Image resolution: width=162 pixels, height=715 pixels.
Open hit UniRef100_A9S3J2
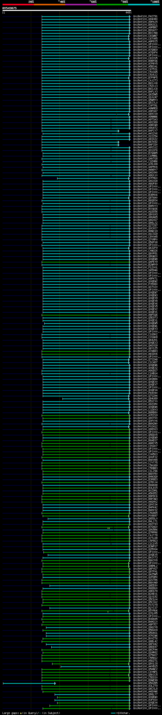click(145, 147)
